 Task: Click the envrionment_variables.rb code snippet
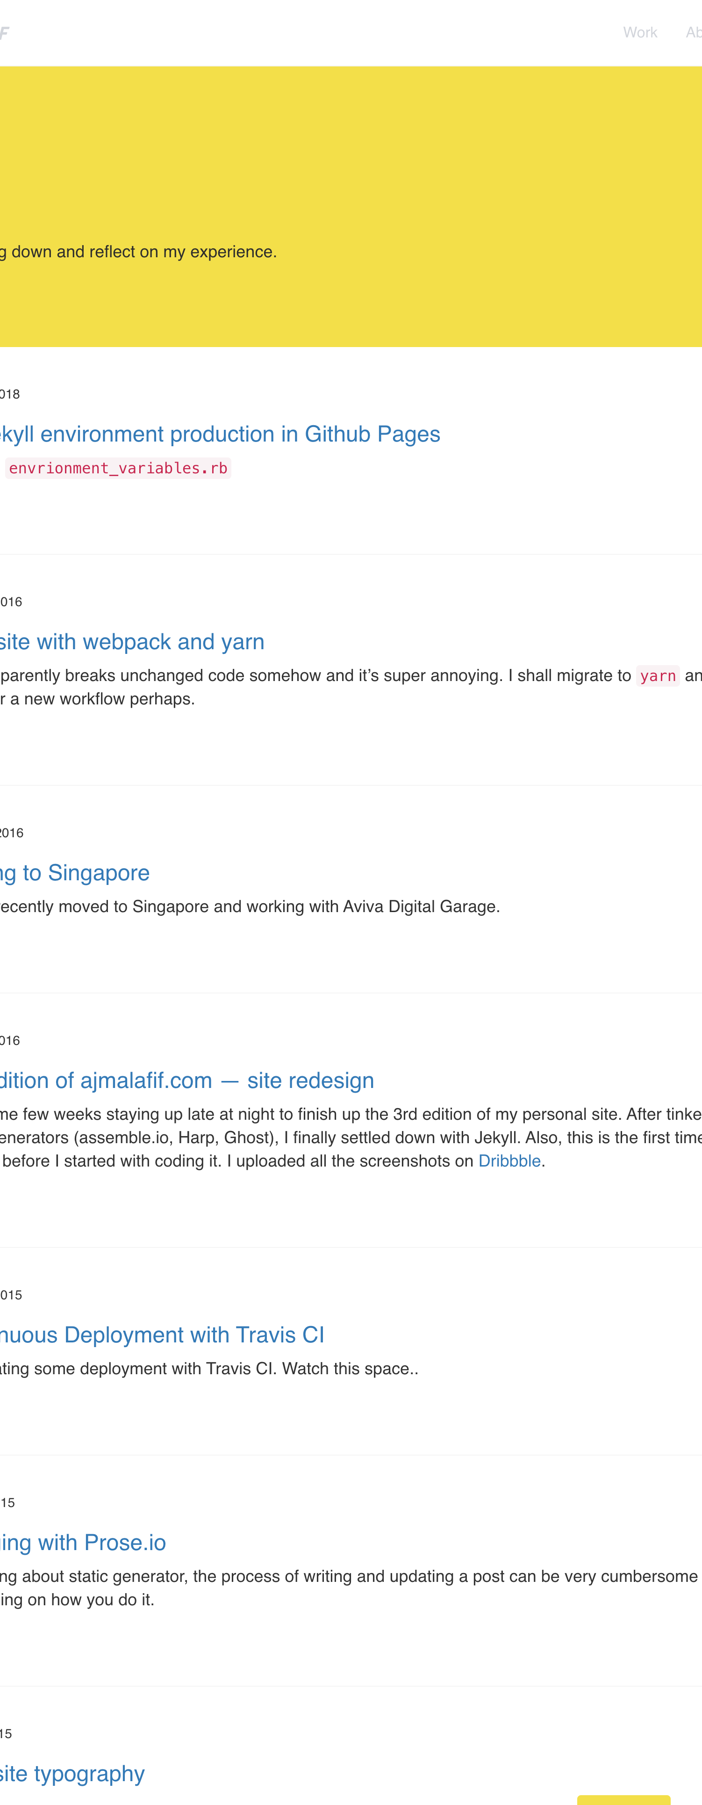[x=118, y=468]
